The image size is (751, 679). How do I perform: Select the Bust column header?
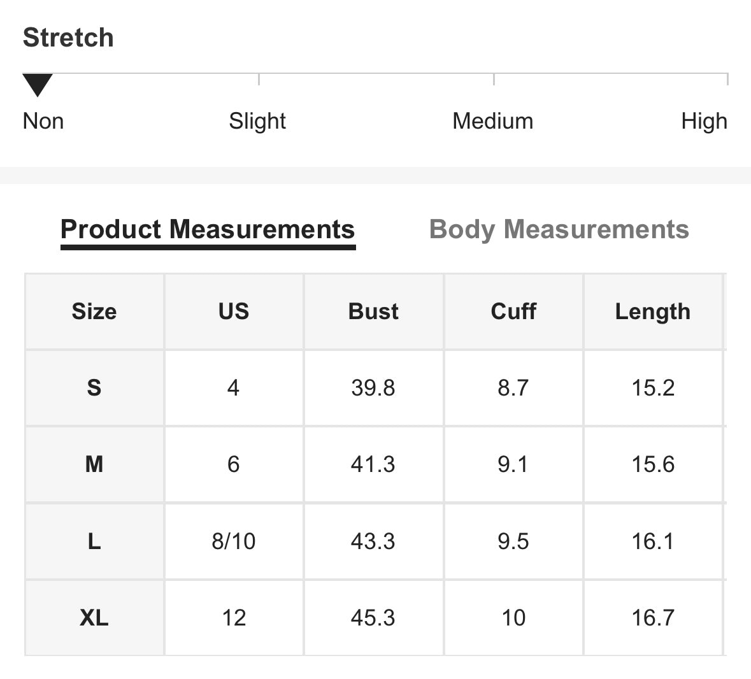coord(373,311)
